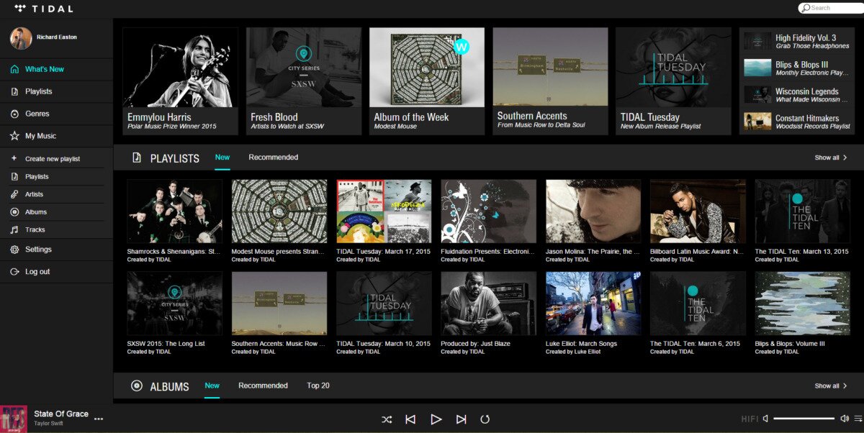The height and width of the screenshot is (433, 864).
Task: Select Recommended tab in Albums section
Action: 263,386
